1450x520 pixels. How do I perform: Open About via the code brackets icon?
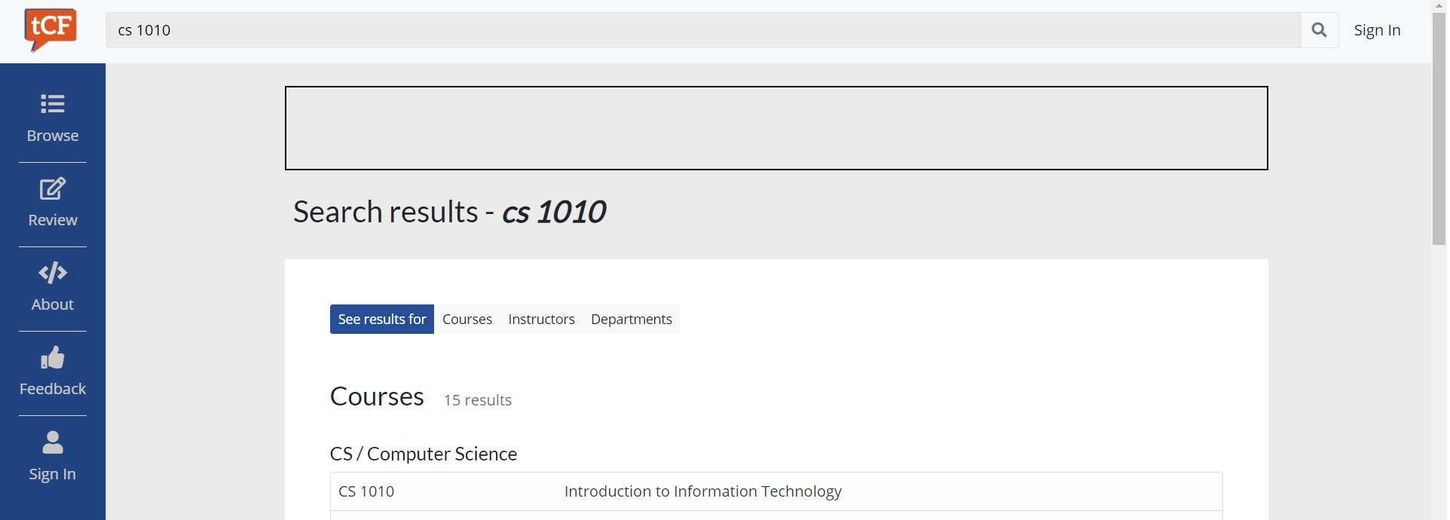coord(52,274)
